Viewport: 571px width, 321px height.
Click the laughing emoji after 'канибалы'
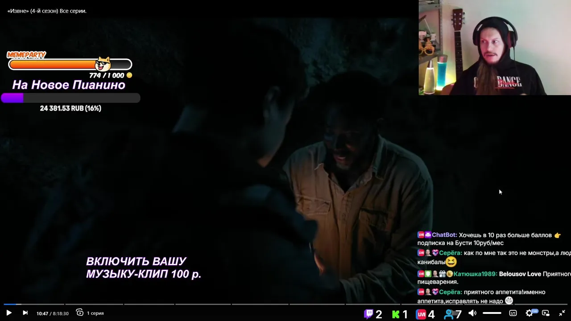[x=451, y=262]
